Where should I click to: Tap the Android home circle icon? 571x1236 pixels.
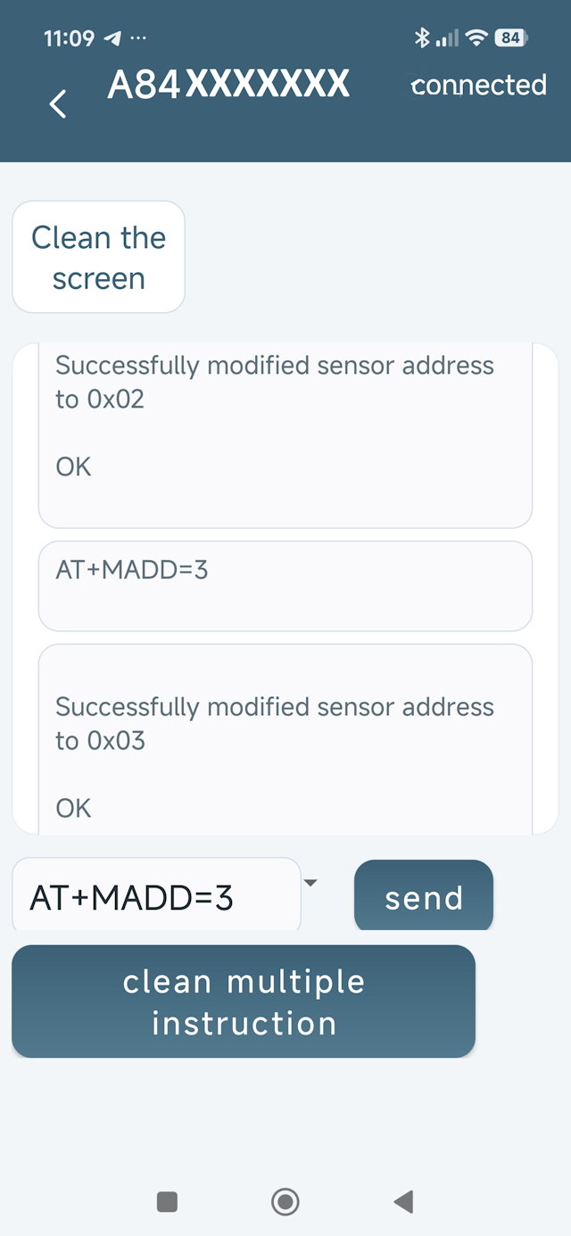coord(285,1201)
